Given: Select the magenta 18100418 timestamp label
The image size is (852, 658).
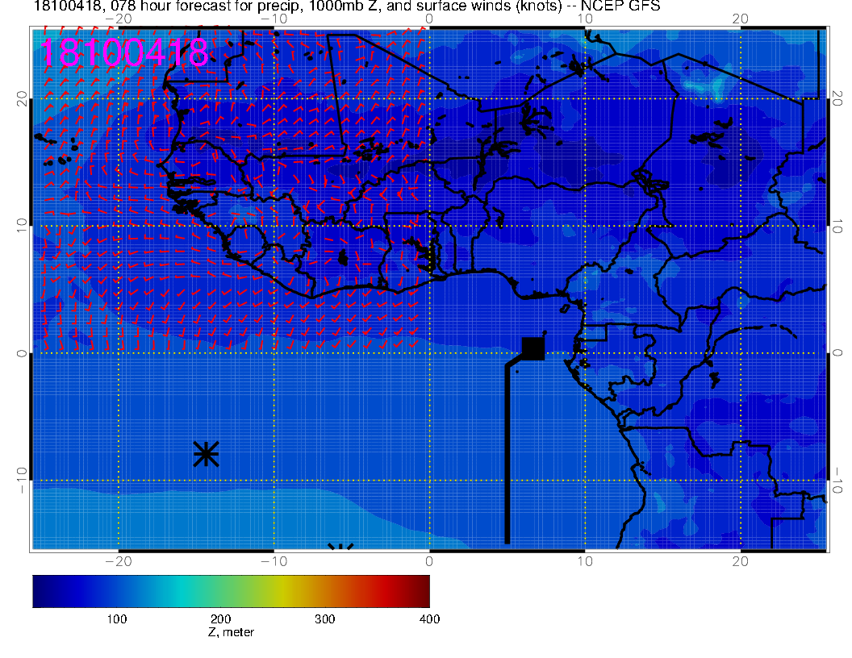Looking at the screenshot, I should (x=124, y=53).
